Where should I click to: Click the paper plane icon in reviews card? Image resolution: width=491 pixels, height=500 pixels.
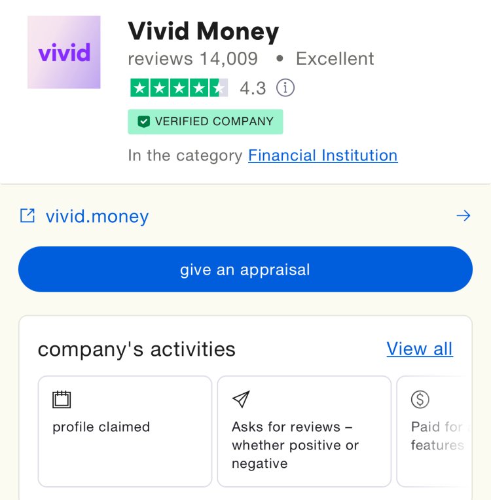(x=241, y=399)
